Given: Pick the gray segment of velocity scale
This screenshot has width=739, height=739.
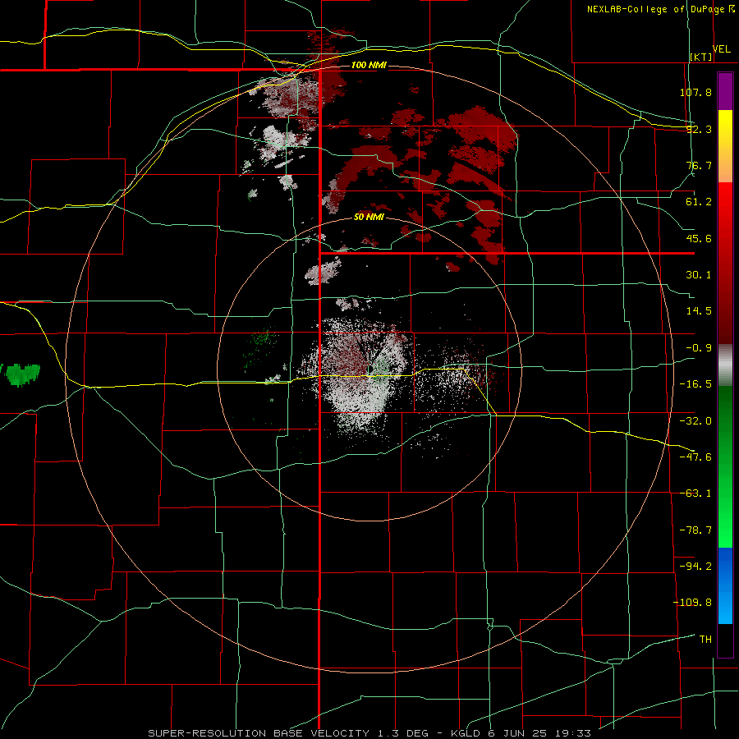Looking at the screenshot, I should [725, 365].
